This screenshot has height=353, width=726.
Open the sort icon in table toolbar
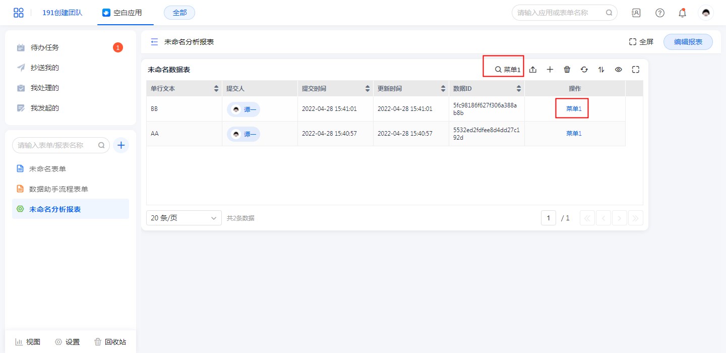[x=601, y=70]
